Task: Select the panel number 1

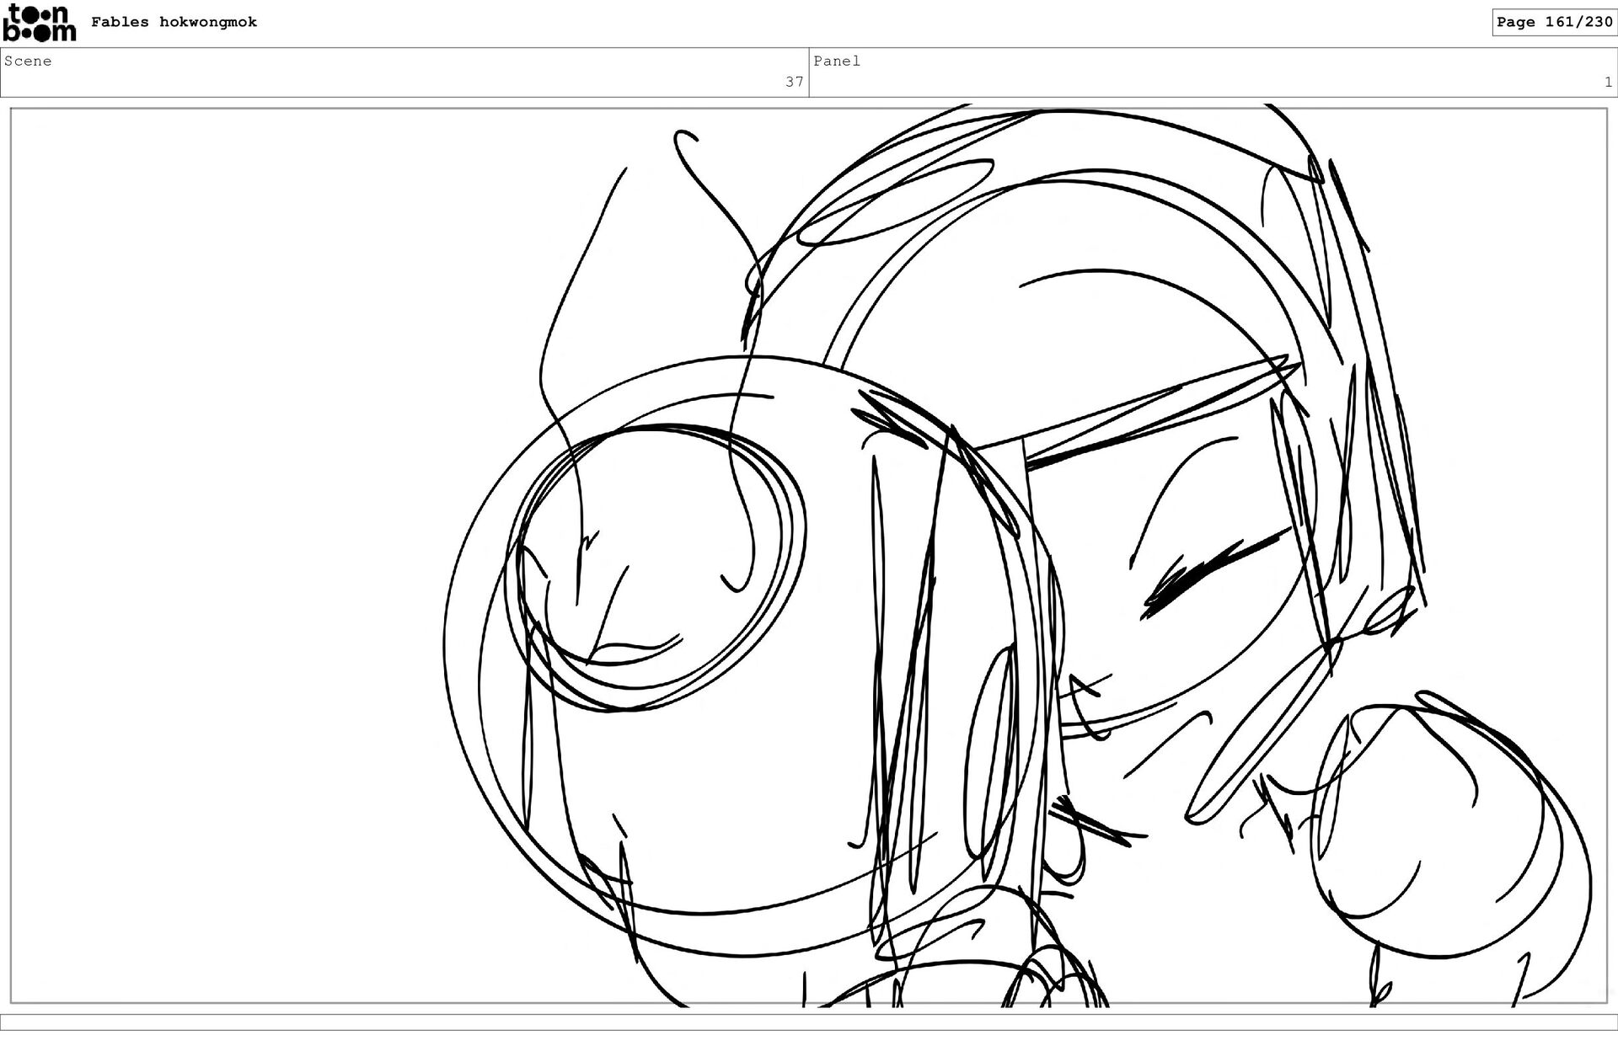Action: (1607, 82)
